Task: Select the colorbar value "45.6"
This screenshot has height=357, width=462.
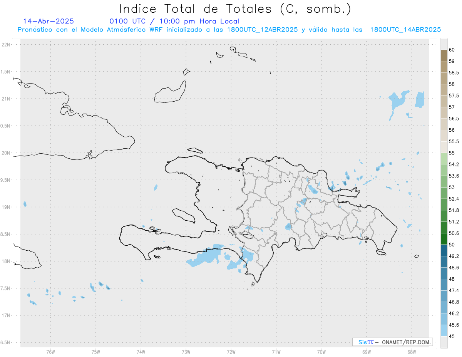Action: [454, 325]
